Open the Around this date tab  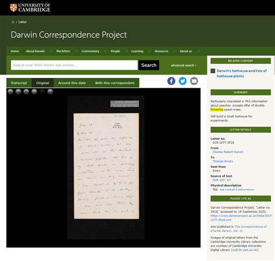click(72, 83)
